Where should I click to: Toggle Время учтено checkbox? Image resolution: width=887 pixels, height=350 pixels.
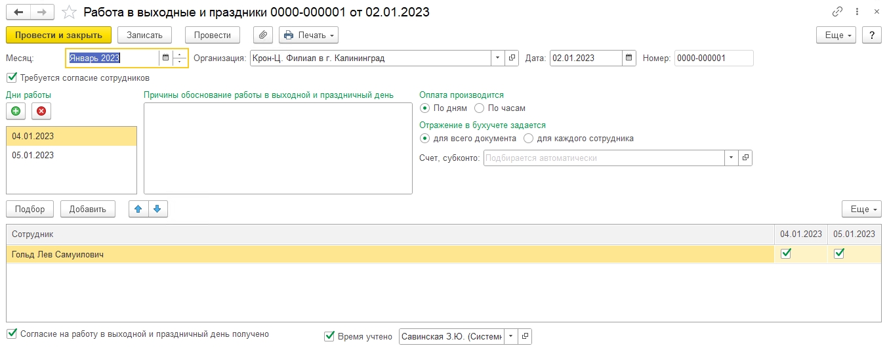point(329,336)
